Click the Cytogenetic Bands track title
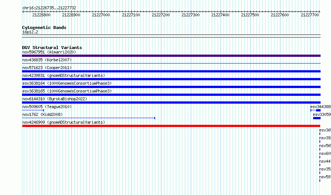Viewport: 331px width, 195px height. (44, 27)
